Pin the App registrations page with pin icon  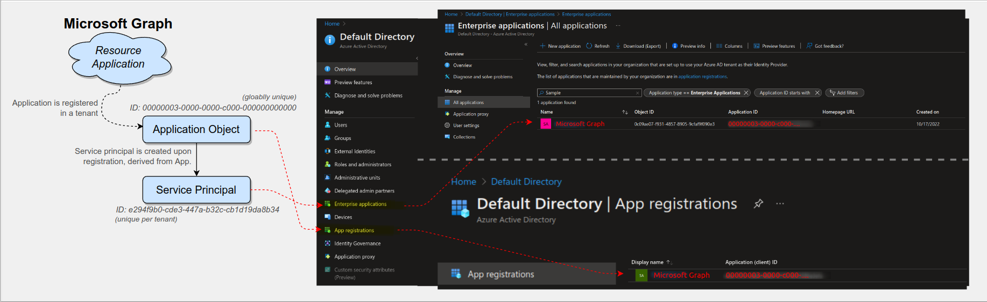pos(758,203)
